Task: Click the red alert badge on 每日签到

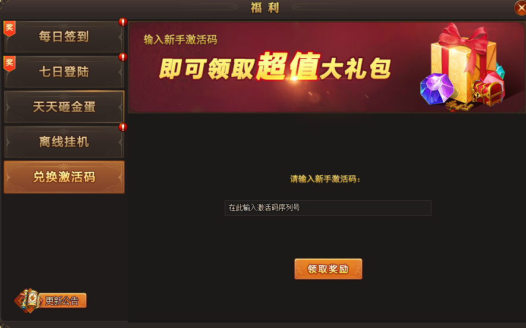Action: (123, 22)
